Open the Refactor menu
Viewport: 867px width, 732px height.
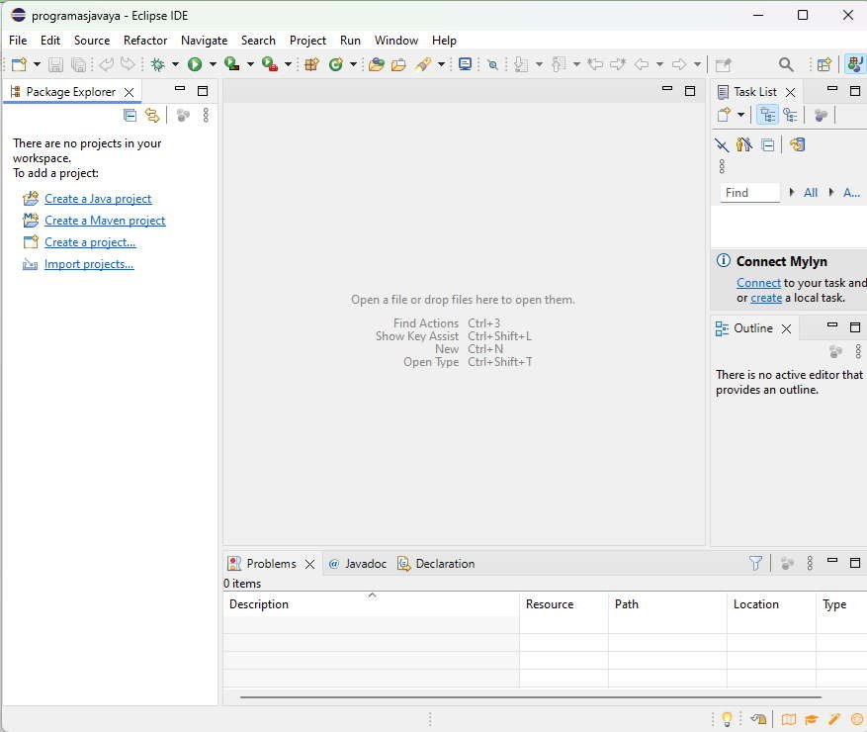[145, 41]
